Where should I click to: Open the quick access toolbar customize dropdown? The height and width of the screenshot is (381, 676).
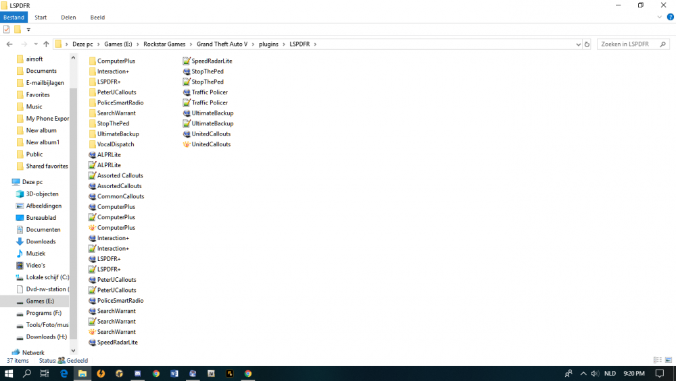(28, 30)
